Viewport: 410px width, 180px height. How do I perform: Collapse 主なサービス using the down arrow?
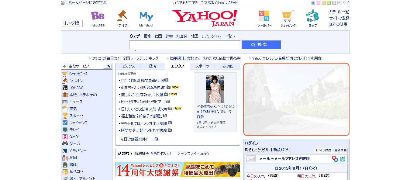pyautogui.click(x=64, y=66)
